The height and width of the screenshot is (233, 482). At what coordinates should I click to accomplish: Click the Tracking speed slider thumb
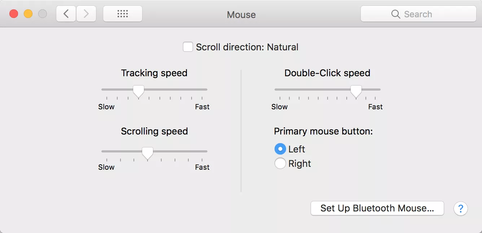pos(139,91)
